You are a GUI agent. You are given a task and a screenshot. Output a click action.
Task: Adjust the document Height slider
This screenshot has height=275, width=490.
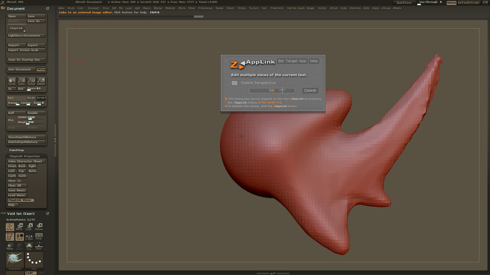coord(31,122)
